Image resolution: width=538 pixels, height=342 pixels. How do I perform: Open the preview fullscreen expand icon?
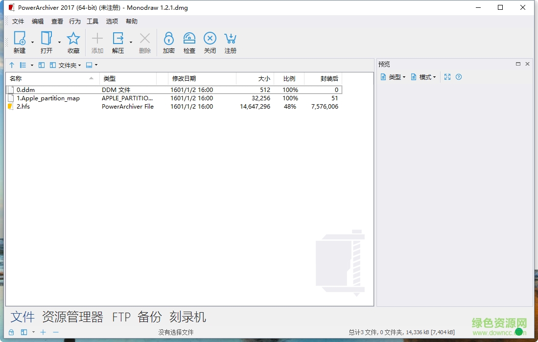[447, 77]
